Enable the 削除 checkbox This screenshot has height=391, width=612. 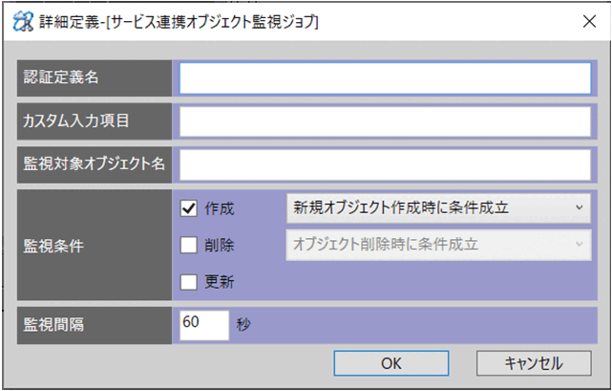pos(188,245)
